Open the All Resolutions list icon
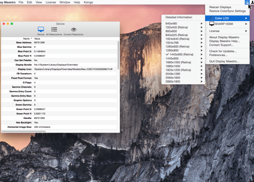Screen dimensions: 254x182 tap(54, 30)
